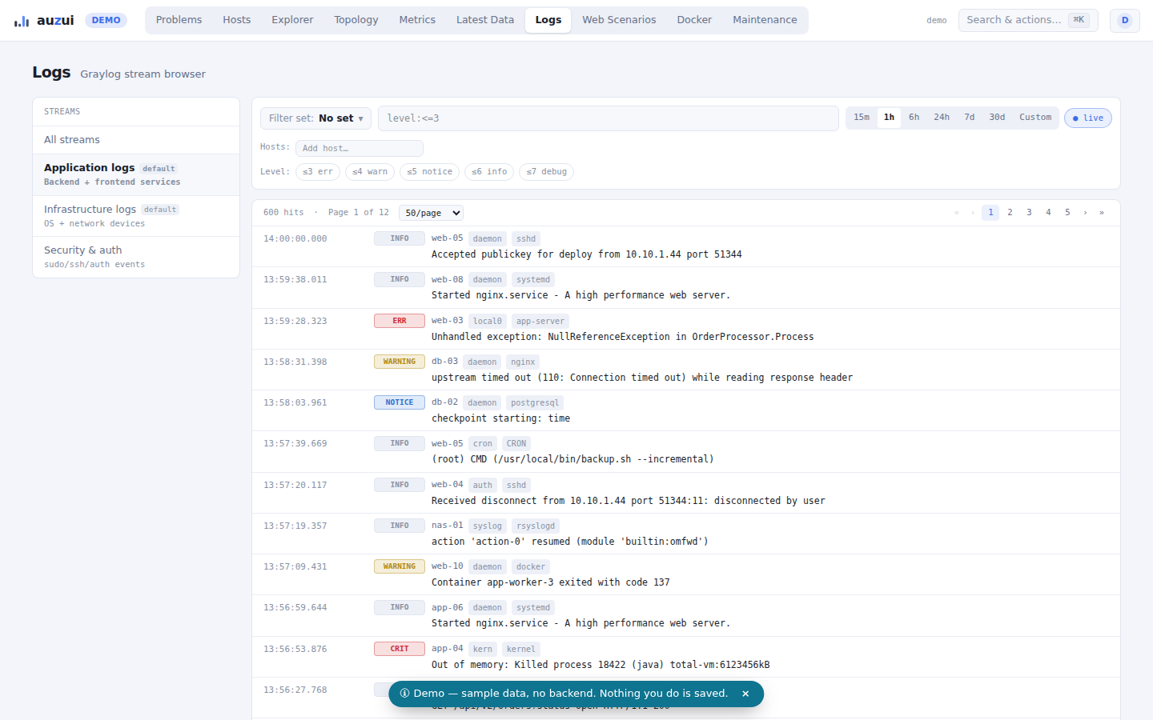
Task: Toggle the ≤3 err level filter
Action: point(318,171)
